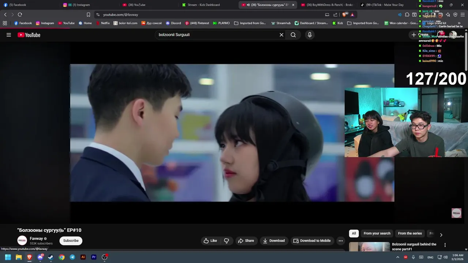
Task: Close the active Болзооны сургууль tab
Action: [x=293, y=5]
